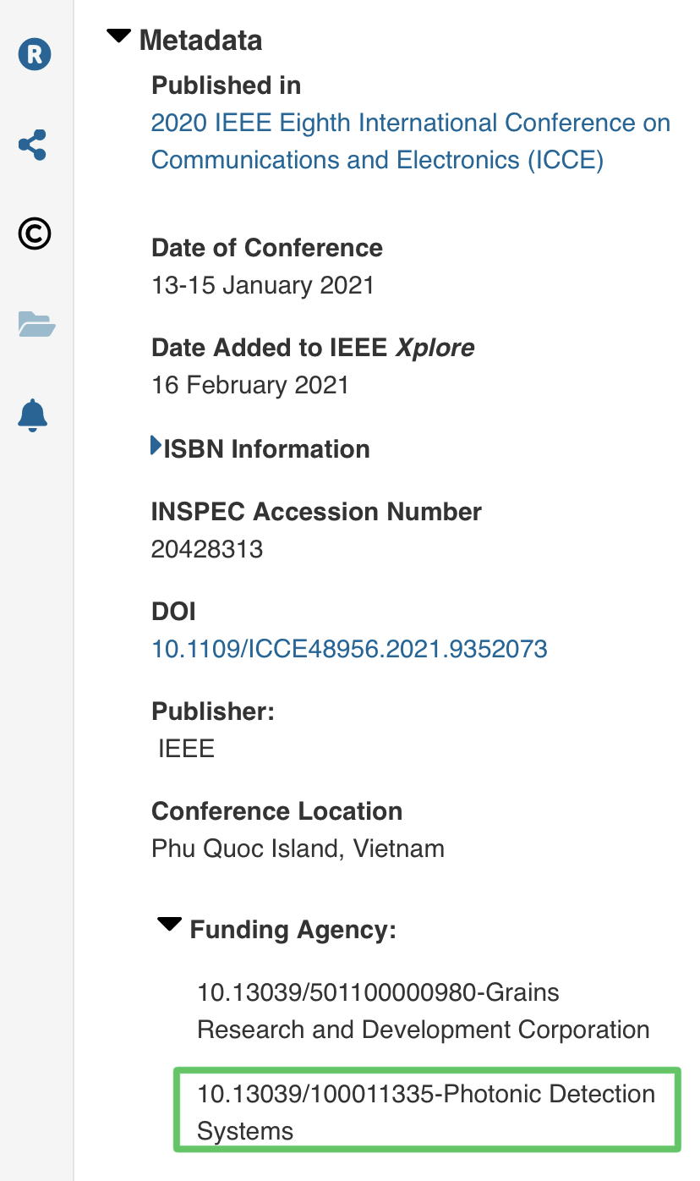Click the circled R icon in sidebar
This screenshot has height=1181, width=700.
(x=35, y=55)
